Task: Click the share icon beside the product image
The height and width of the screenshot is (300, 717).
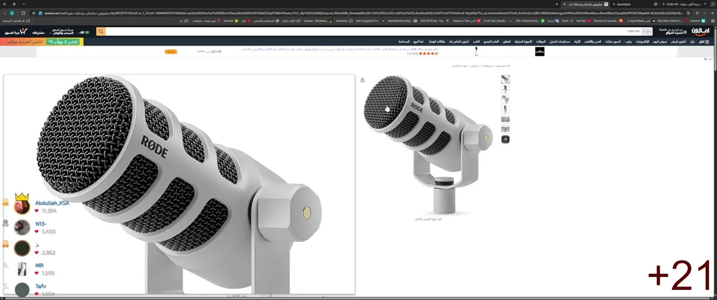Action: tap(362, 80)
